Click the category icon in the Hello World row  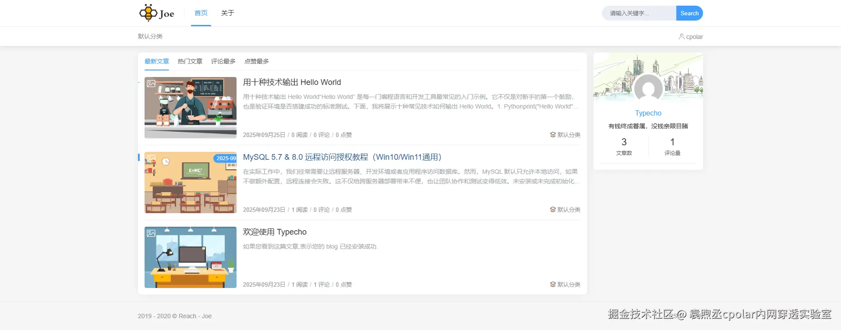pos(553,135)
